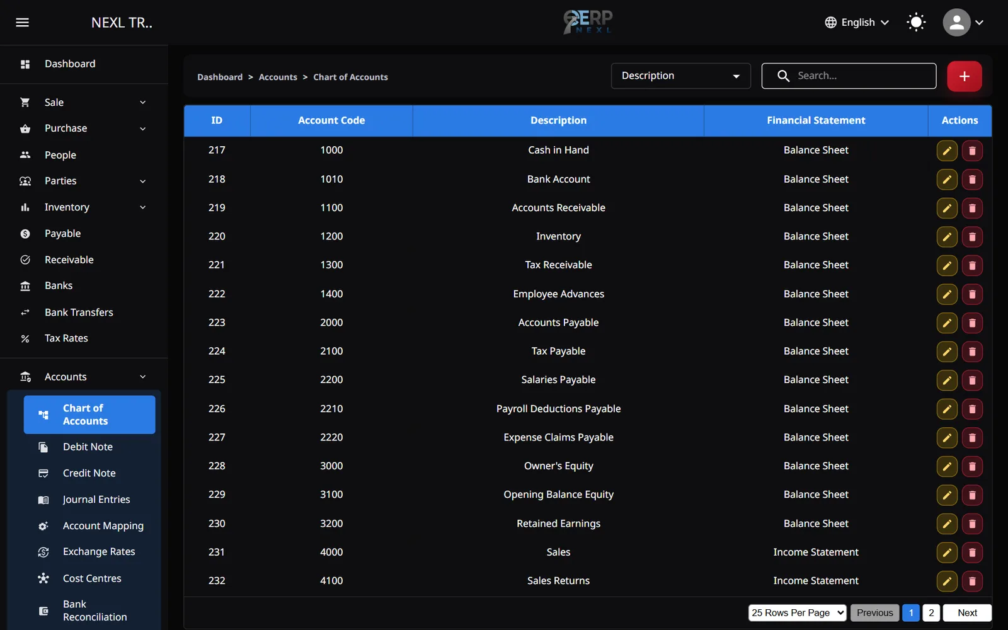Viewport: 1008px width, 630px height.
Task: Toggle light theme sun icon
Action: (916, 23)
